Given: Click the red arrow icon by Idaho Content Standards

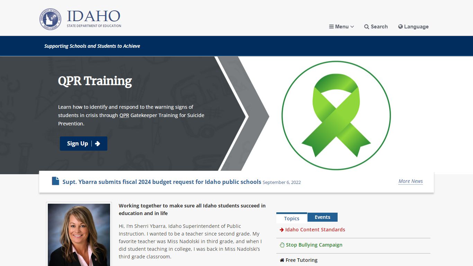Looking at the screenshot, I should click(282, 230).
